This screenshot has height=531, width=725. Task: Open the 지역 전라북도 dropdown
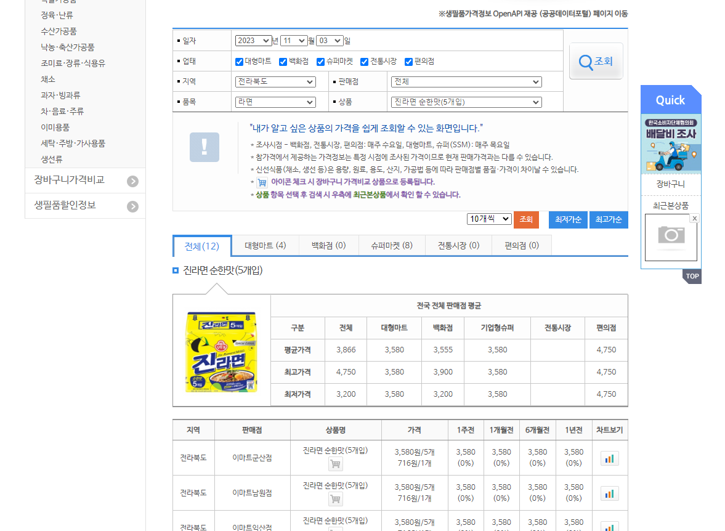pyautogui.click(x=275, y=82)
